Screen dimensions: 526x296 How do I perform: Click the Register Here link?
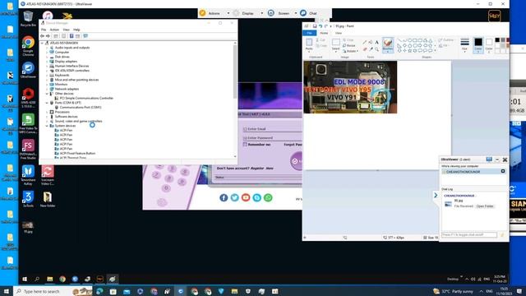click(x=261, y=168)
